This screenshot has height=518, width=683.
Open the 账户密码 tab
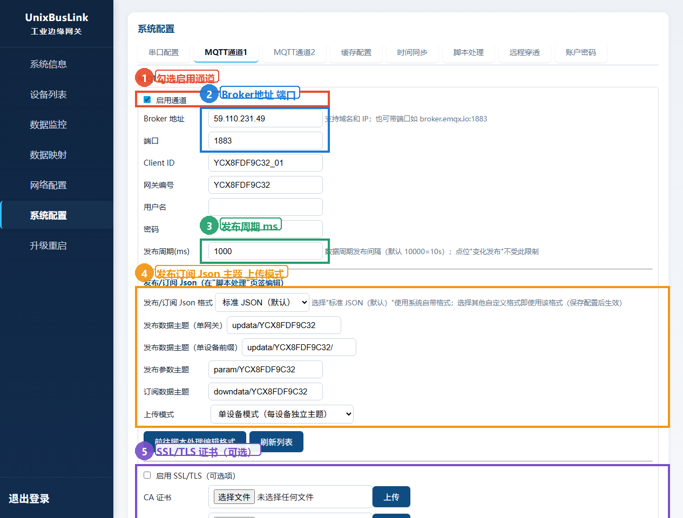pyautogui.click(x=581, y=52)
